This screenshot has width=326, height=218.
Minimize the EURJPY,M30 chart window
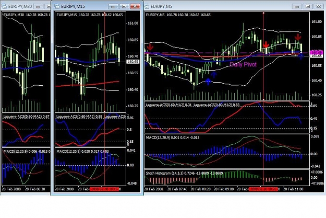(x=38, y=7)
